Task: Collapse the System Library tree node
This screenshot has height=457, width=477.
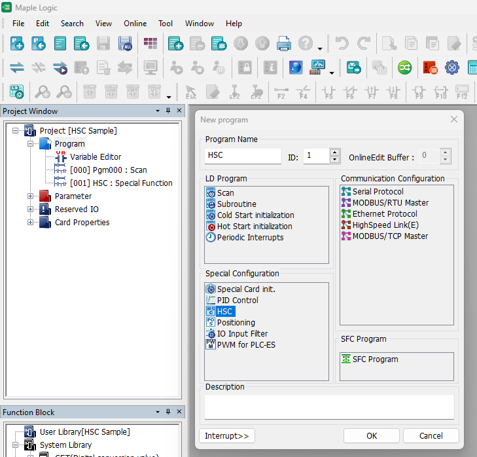Action: tap(15, 445)
